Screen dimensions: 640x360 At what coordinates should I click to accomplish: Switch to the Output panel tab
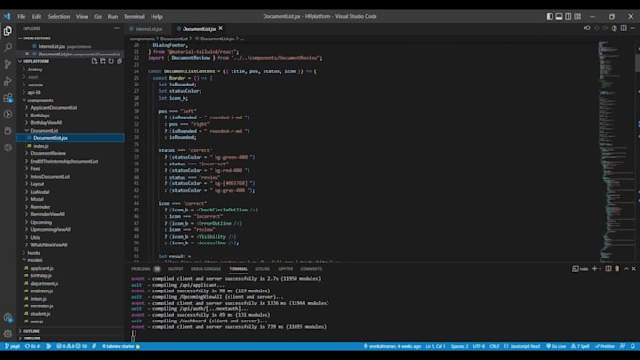[x=175, y=269]
